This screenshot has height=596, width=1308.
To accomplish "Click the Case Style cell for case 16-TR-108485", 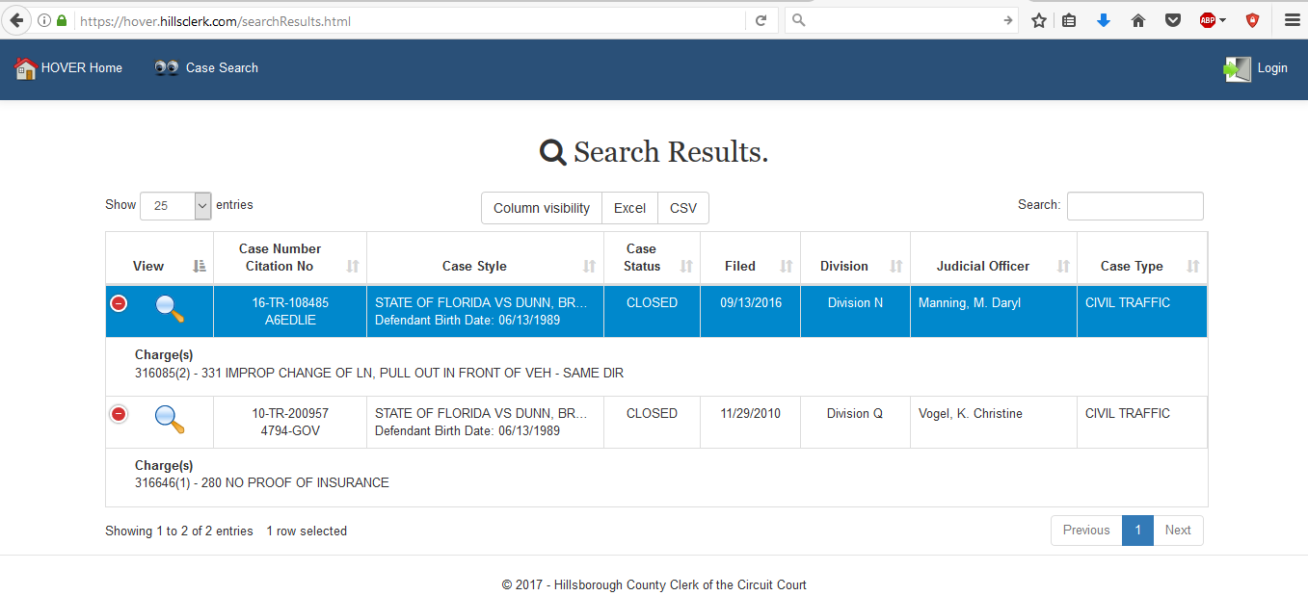I will point(485,311).
